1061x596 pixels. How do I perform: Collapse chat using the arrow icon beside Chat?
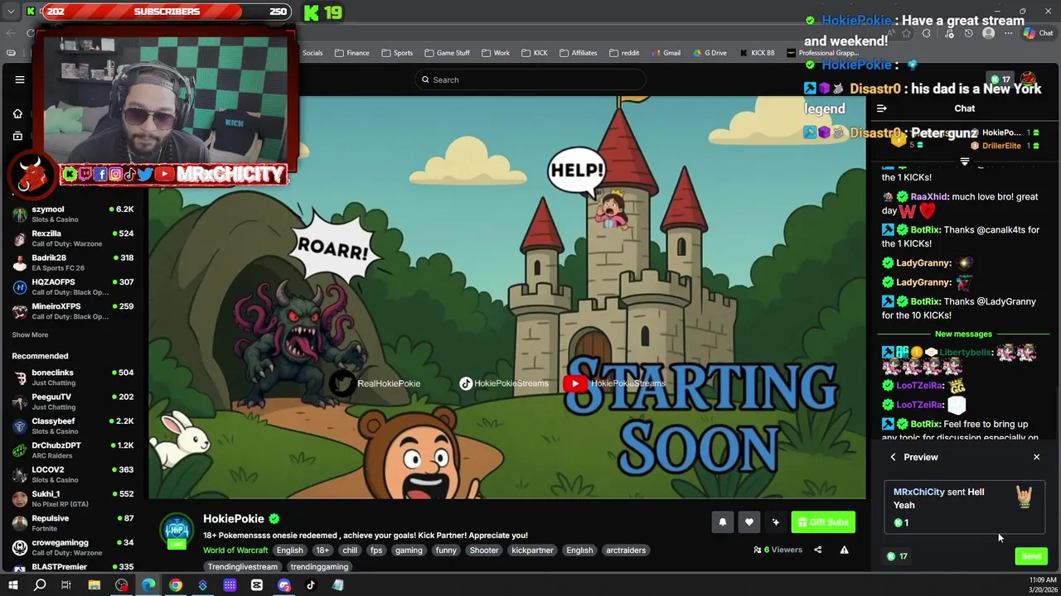(x=881, y=108)
